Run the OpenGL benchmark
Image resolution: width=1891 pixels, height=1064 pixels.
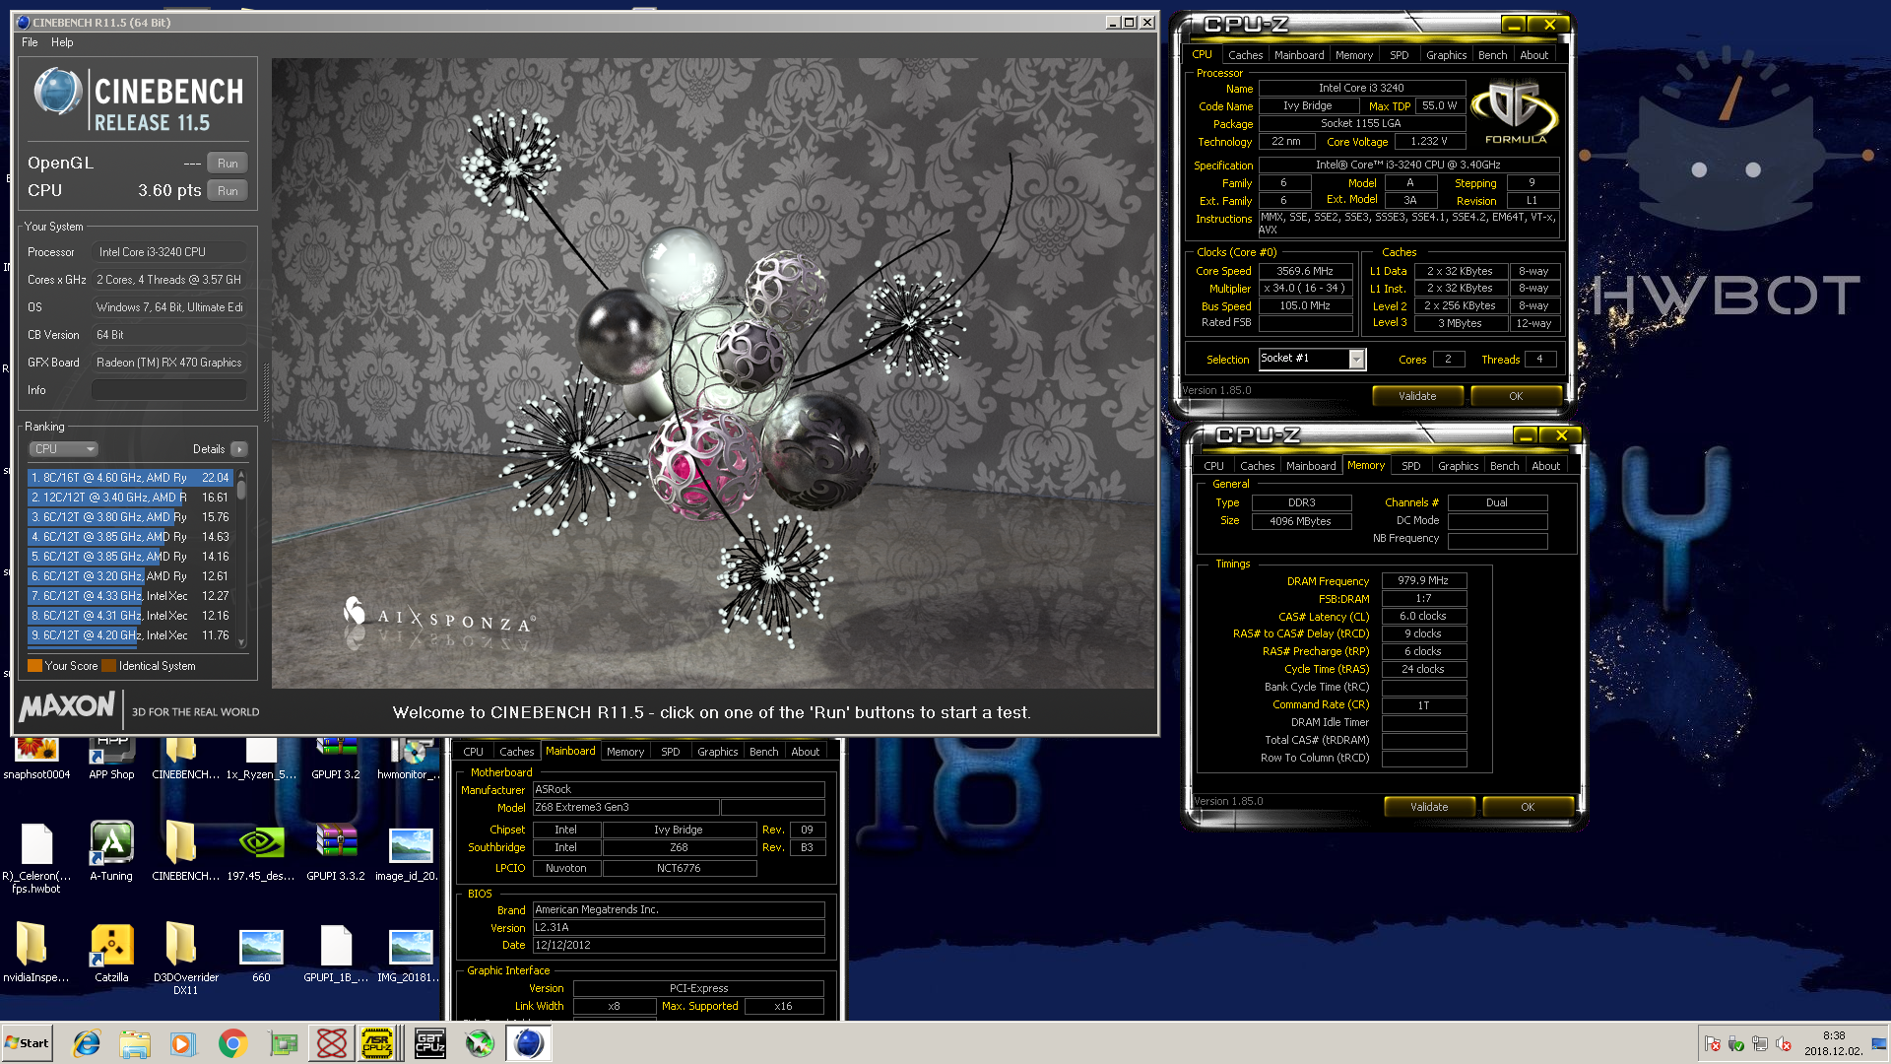[228, 164]
